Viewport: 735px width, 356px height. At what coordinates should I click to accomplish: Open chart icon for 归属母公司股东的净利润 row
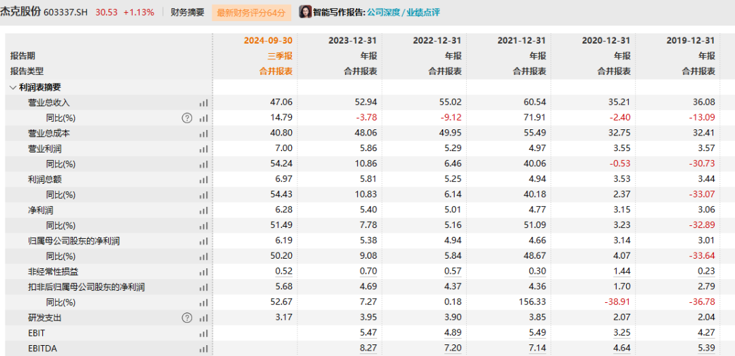pos(203,241)
